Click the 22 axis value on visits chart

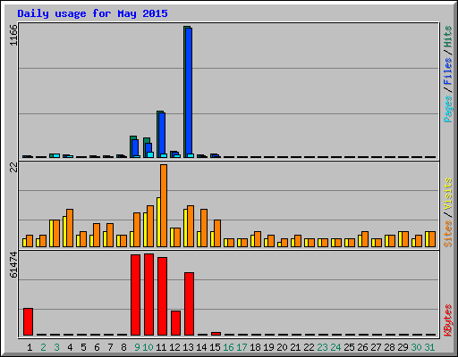click(13, 168)
